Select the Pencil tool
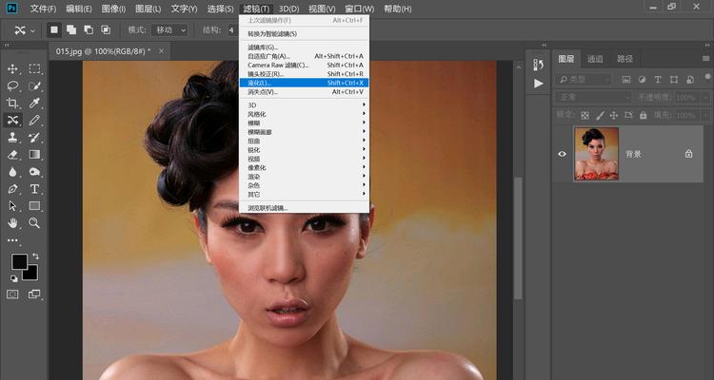This screenshot has width=714, height=380. pos(34,120)
